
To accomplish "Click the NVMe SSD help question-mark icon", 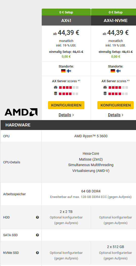I will (37, 253).
